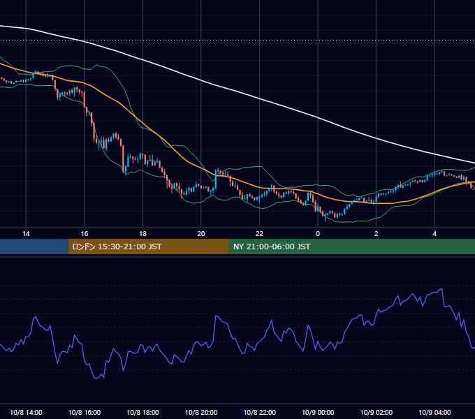Click the 16 hour label on price chart axis
The image size is (475, 419).
pyautogui.click(x=85, y=234)
